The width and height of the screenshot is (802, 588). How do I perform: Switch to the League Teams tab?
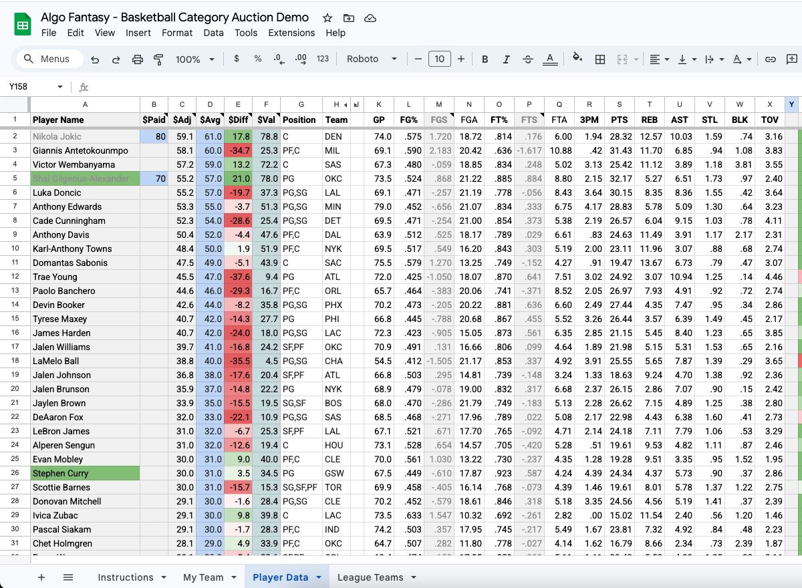[370, 577]
